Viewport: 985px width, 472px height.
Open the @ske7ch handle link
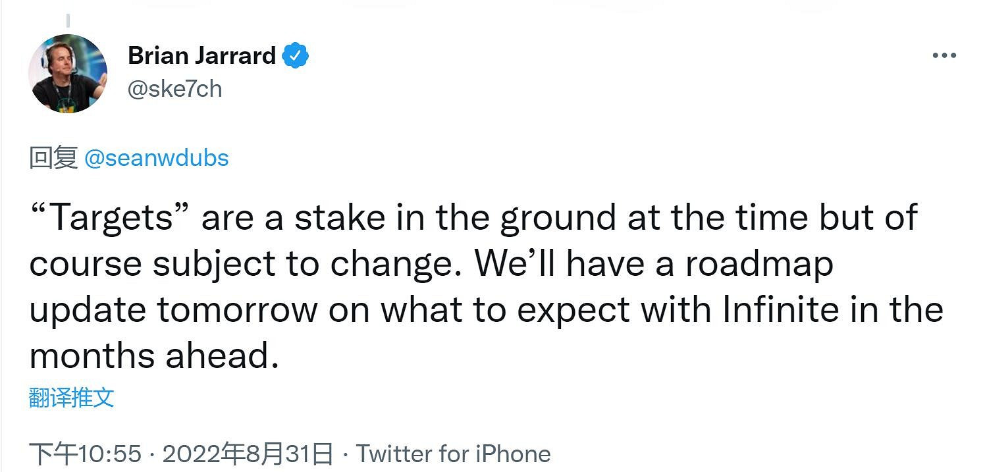coord(174,89)
